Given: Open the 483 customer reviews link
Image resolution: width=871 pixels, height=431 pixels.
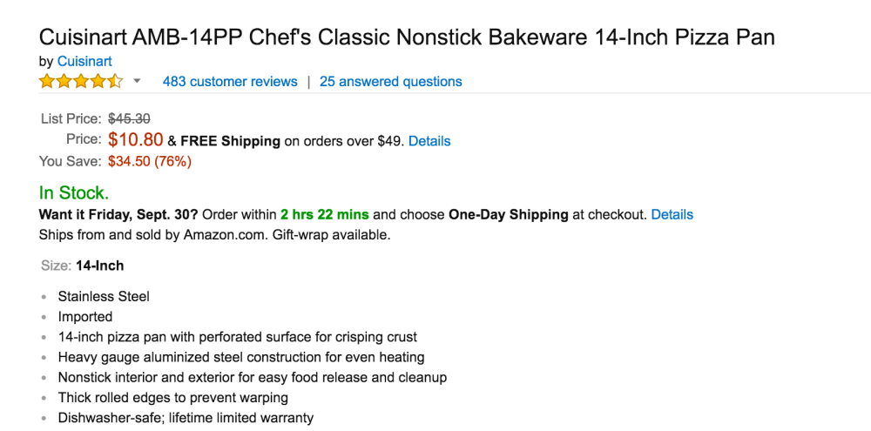Looking at the screenshot, I should 230,82.
